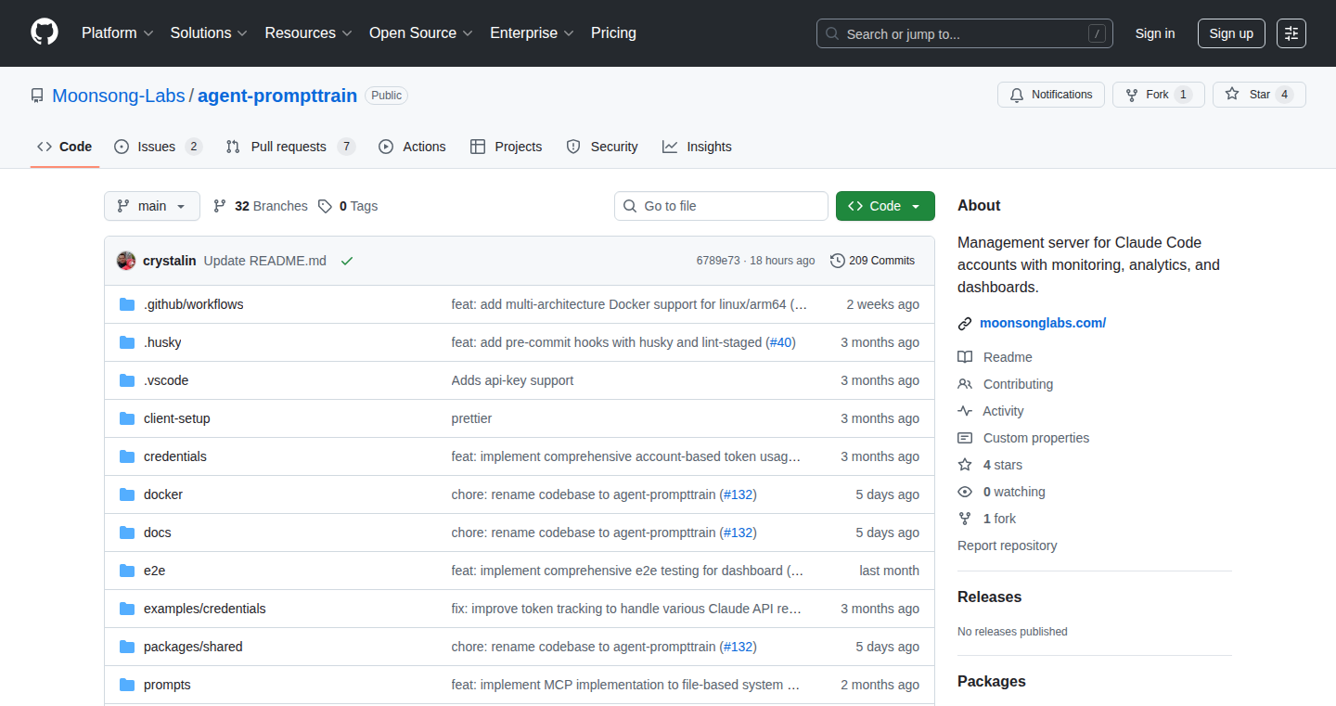
Task: Expand the Open Source menu
Action: 421,33
